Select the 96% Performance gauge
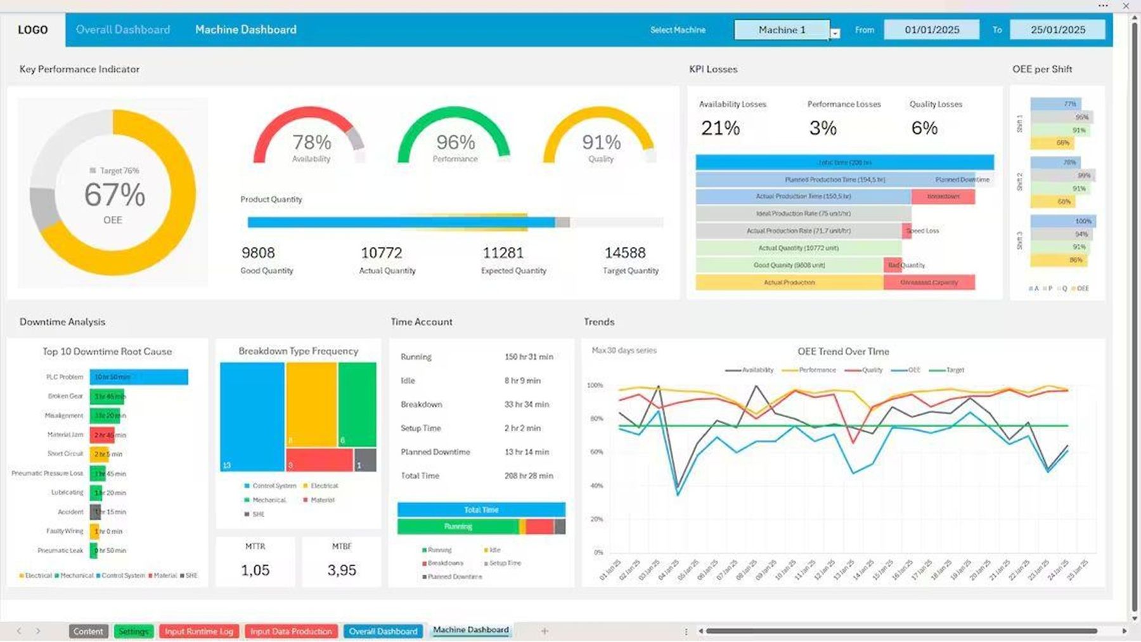The image size is (1141, 642). 454,136
